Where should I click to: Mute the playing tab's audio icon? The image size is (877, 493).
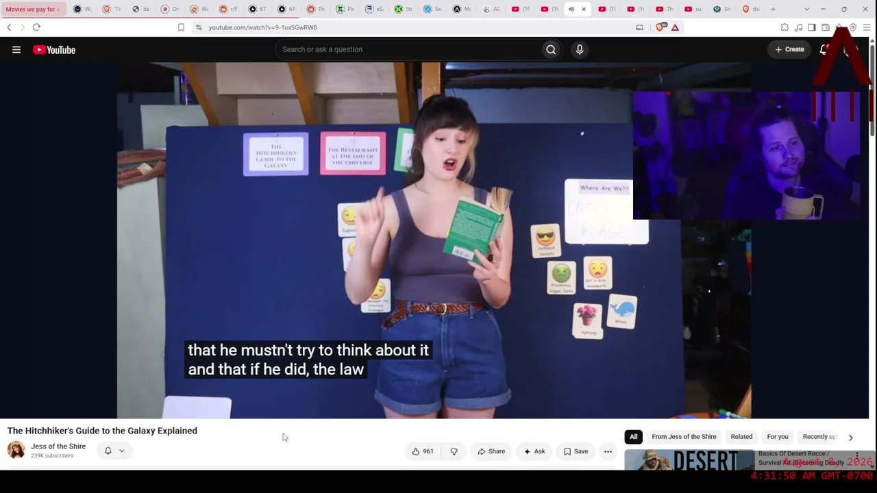click(571, 9)
